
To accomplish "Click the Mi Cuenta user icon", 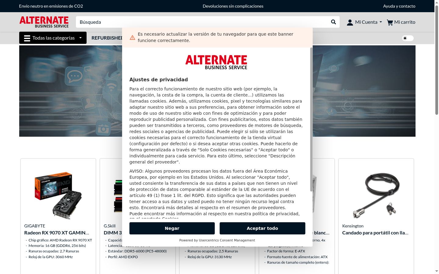I will click(350, 22).
